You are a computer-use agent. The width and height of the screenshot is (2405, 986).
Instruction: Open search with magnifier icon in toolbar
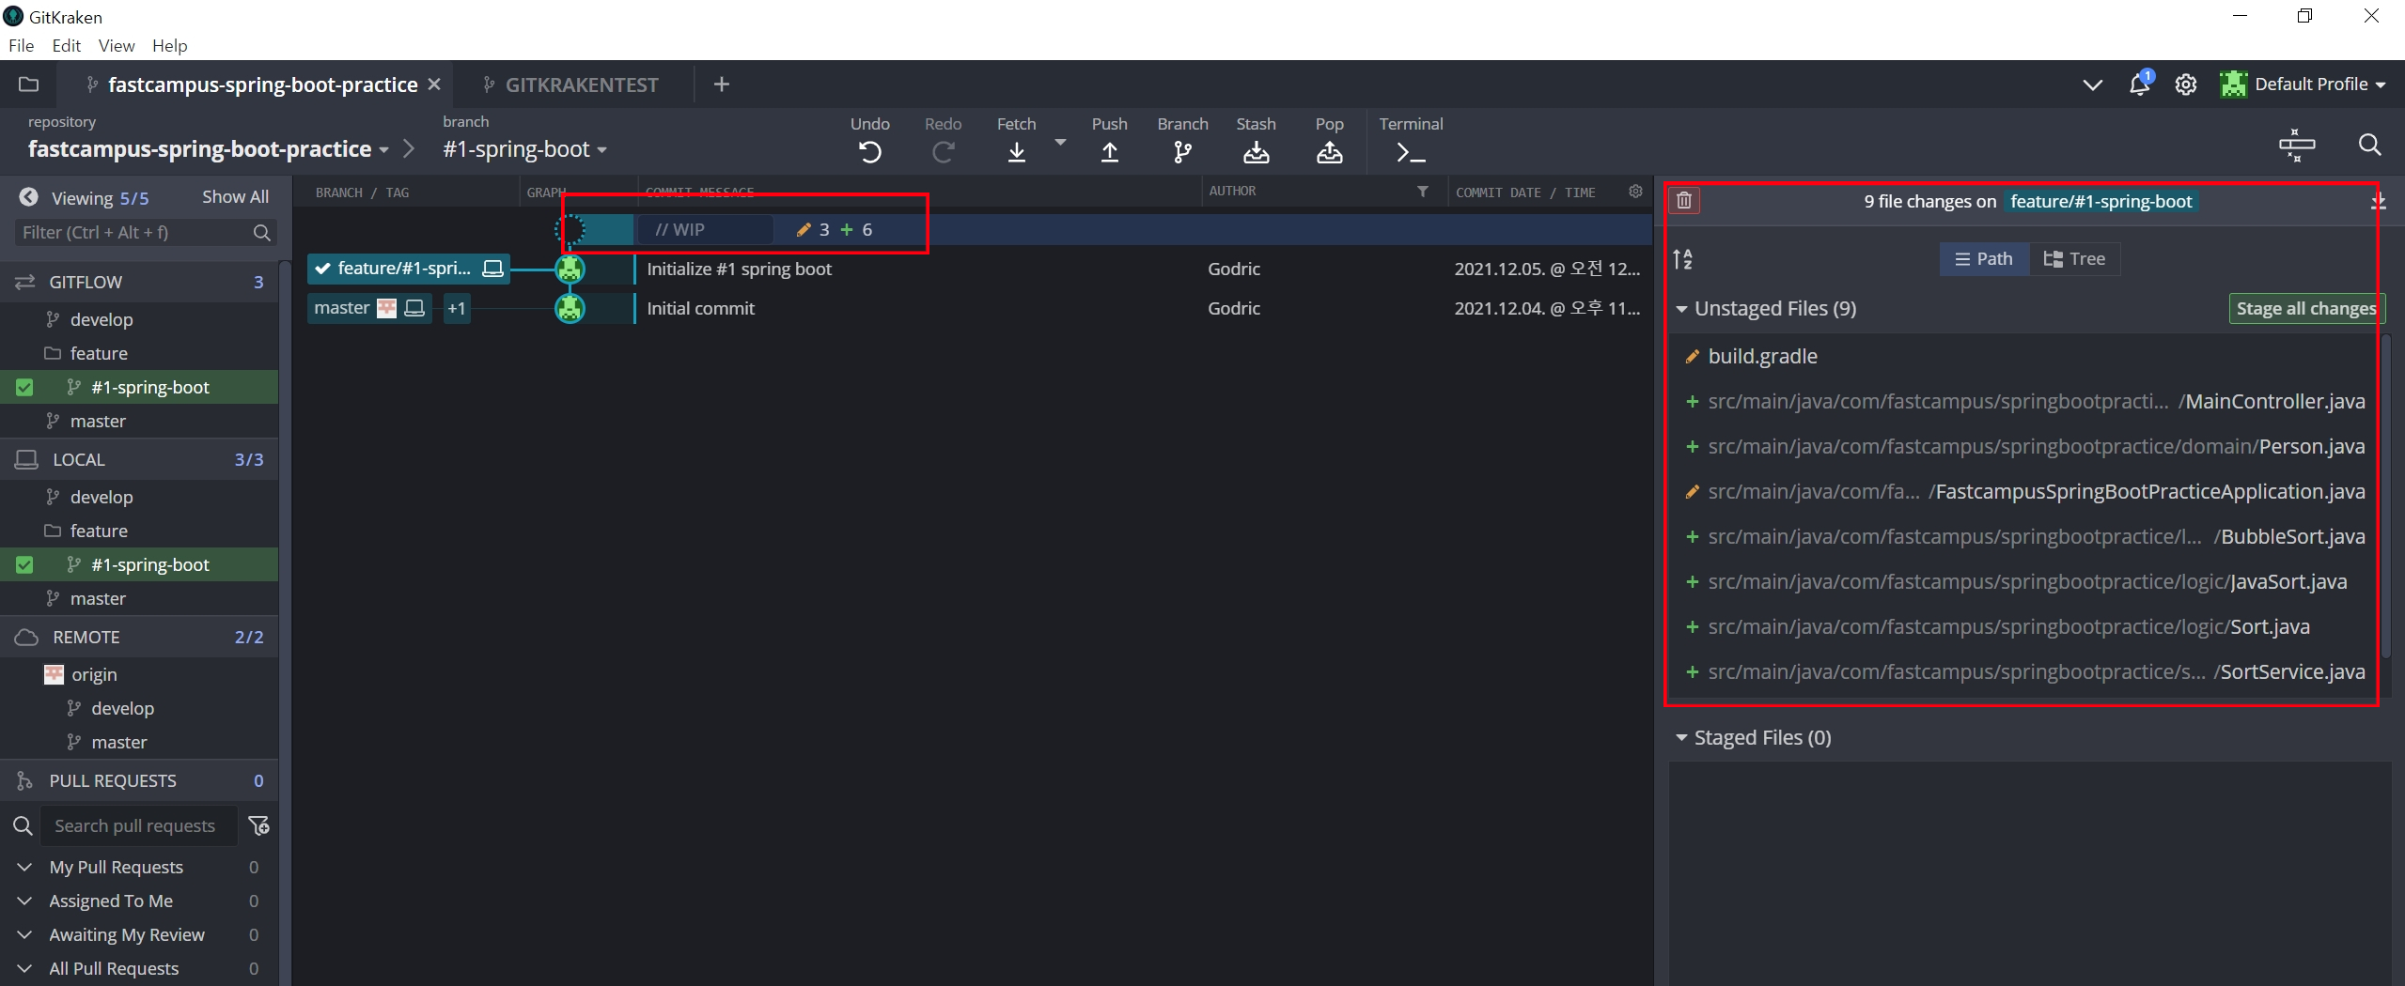pos(2369,145)
